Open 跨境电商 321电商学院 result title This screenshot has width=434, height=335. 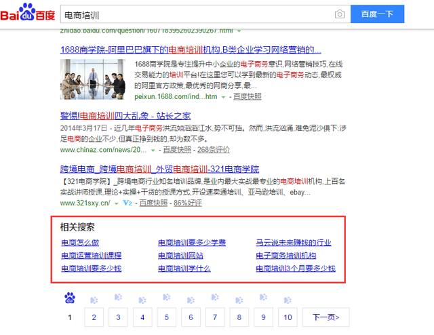tap(160, 169)
